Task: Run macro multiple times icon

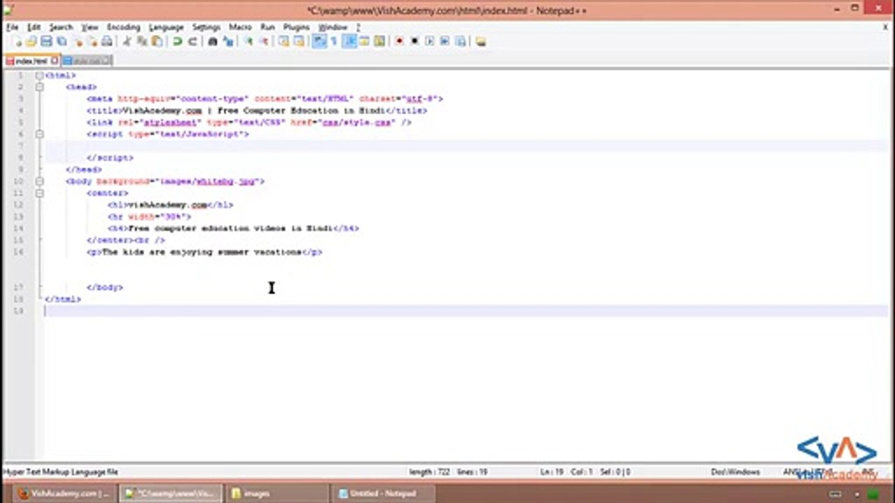Action: 445,41
